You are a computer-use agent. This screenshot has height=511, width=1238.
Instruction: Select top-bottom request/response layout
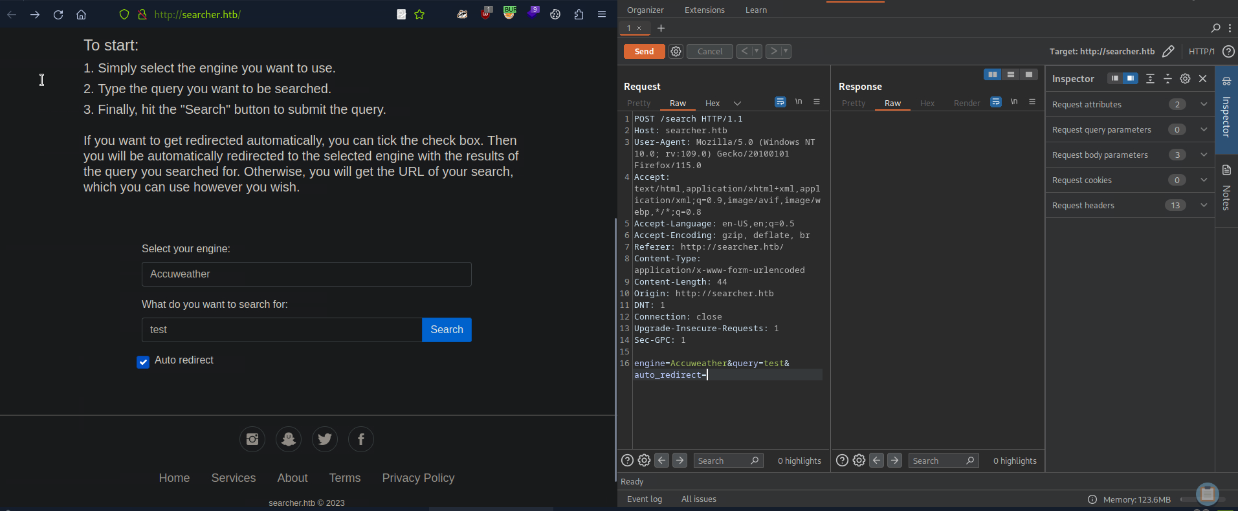pos(1010,74)
